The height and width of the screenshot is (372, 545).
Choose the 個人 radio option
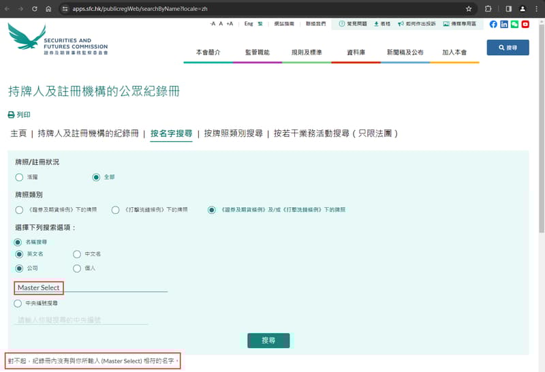point(77,268)
